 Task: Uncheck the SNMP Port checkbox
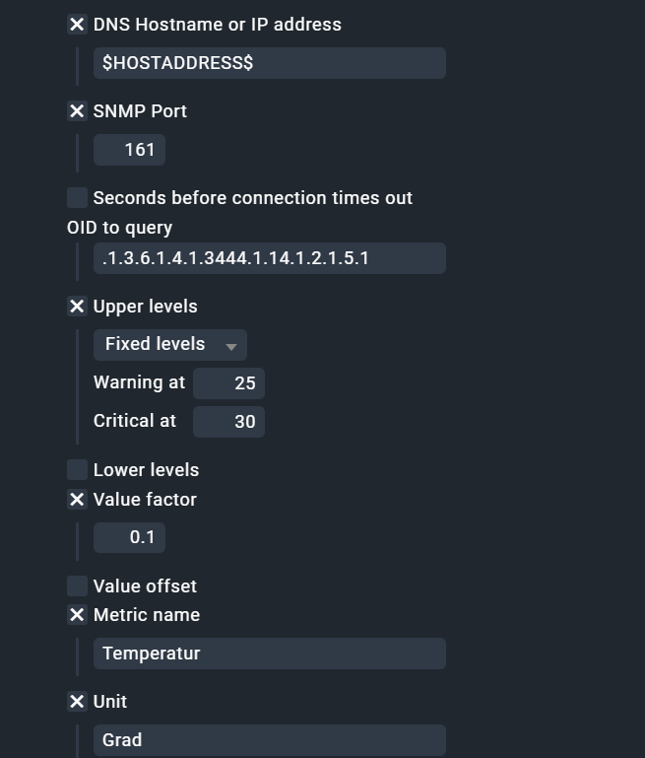[x=77, y=111]
